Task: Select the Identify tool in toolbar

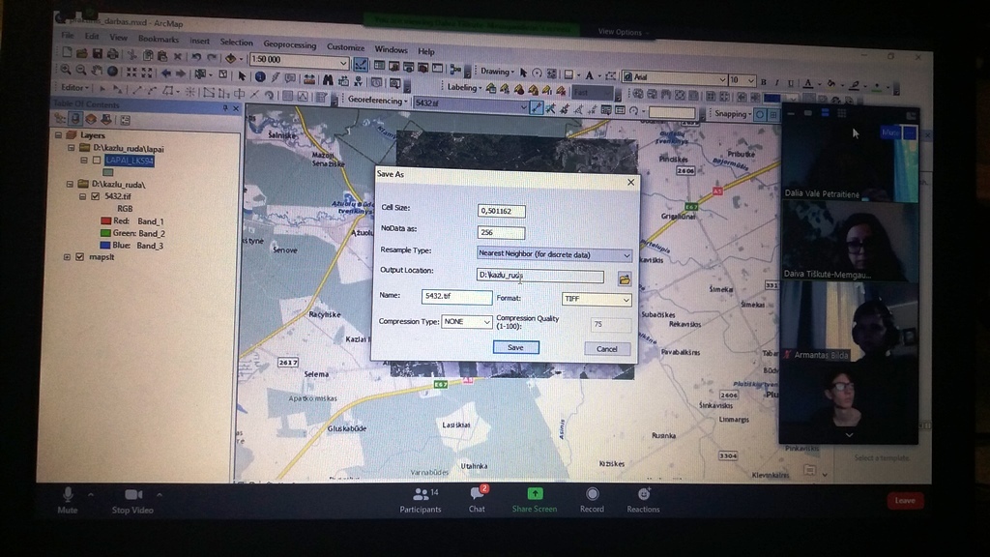Action: [260, 76]
